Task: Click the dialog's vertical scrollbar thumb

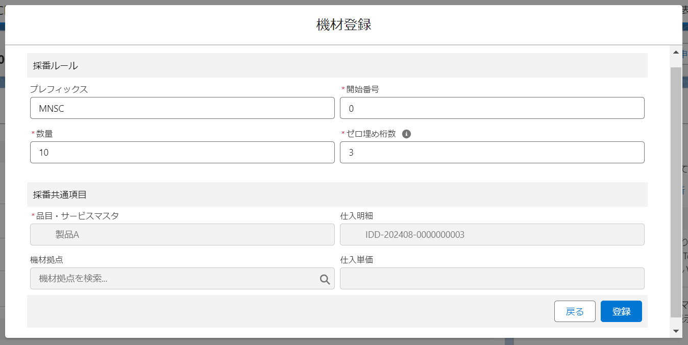Action: click(x=676, y=189)
